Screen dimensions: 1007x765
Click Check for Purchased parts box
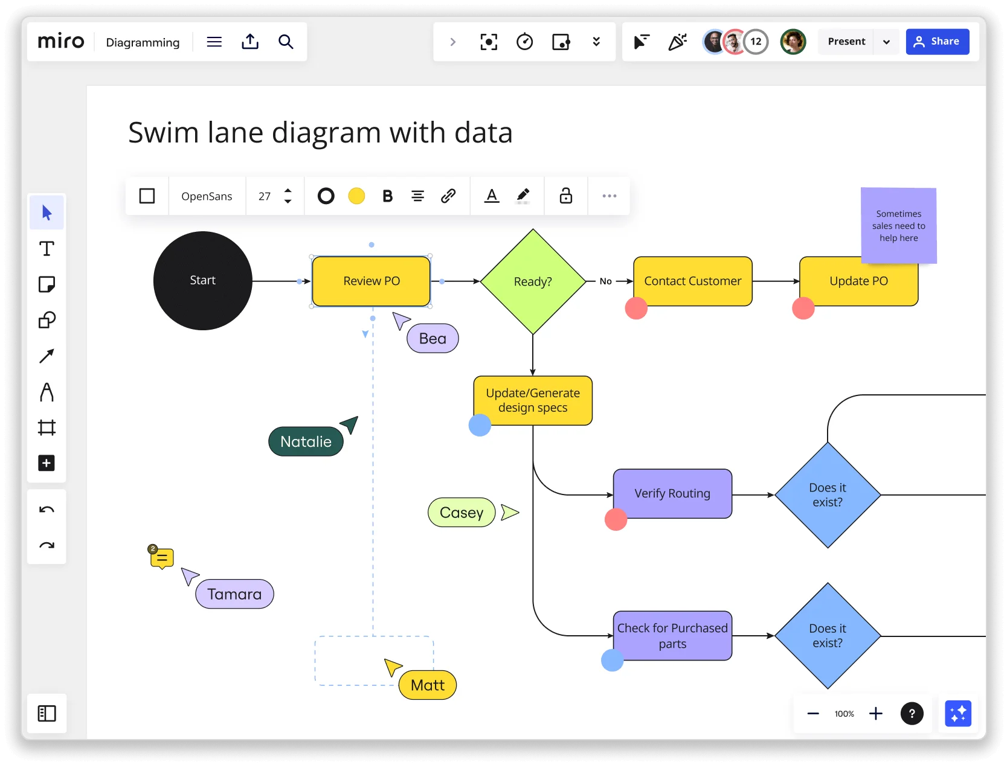pyautogui.click(x=672, y=636)
